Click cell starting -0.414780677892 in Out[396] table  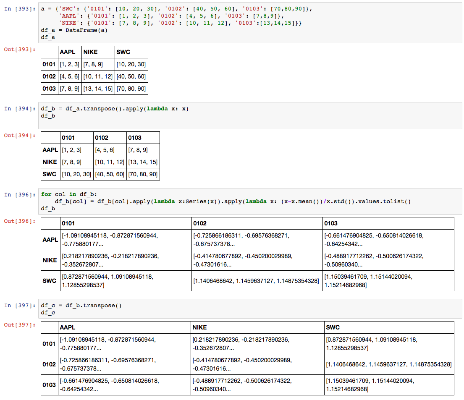[x=257, y=260]
